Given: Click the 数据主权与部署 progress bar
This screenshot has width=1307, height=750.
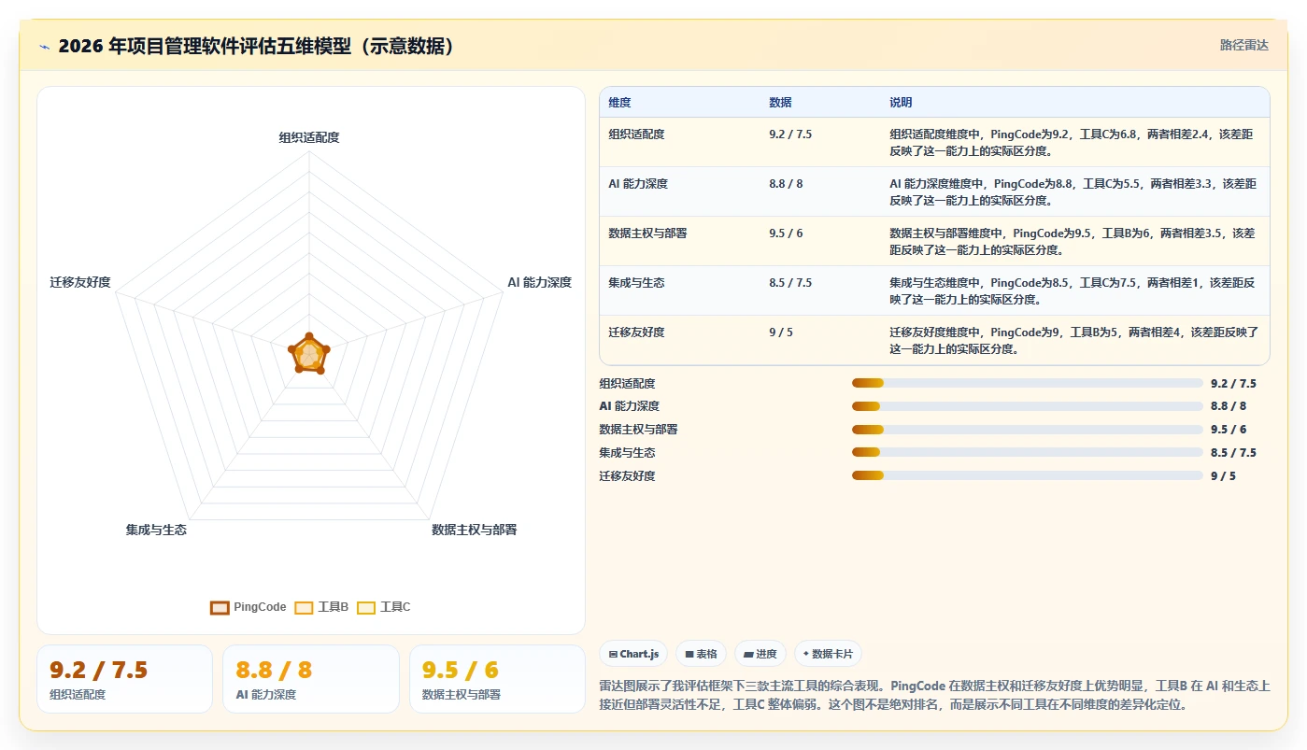Looking at the screenshot, I should [1028, 430].
